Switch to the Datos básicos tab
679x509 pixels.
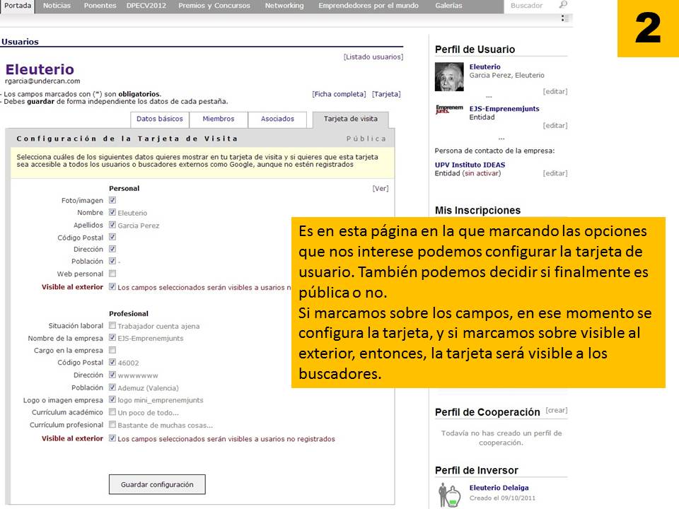[x=162, y=119]
